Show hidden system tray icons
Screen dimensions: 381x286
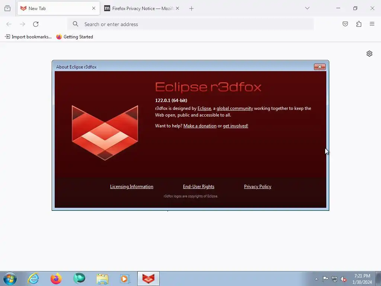[x=316, y=279]
